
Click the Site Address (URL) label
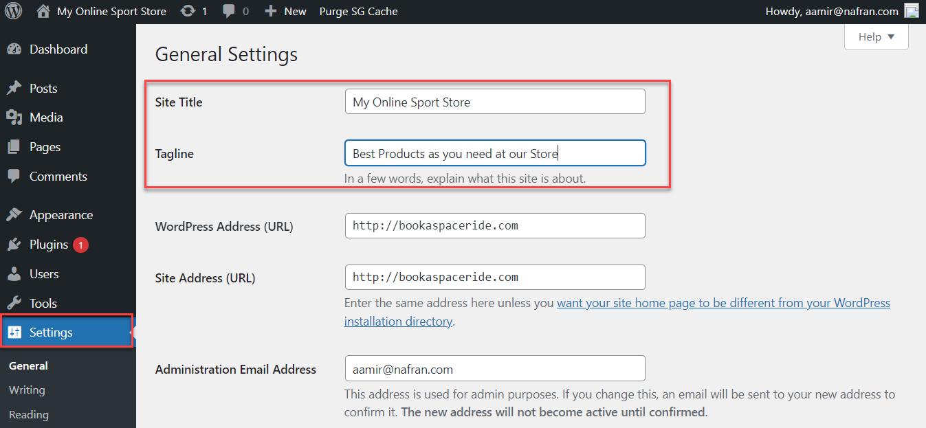point(205,278)
